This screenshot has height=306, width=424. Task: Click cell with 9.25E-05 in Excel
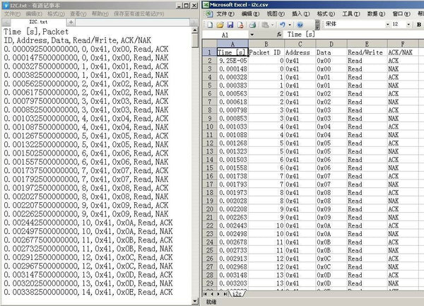click(x=232, y=61)
